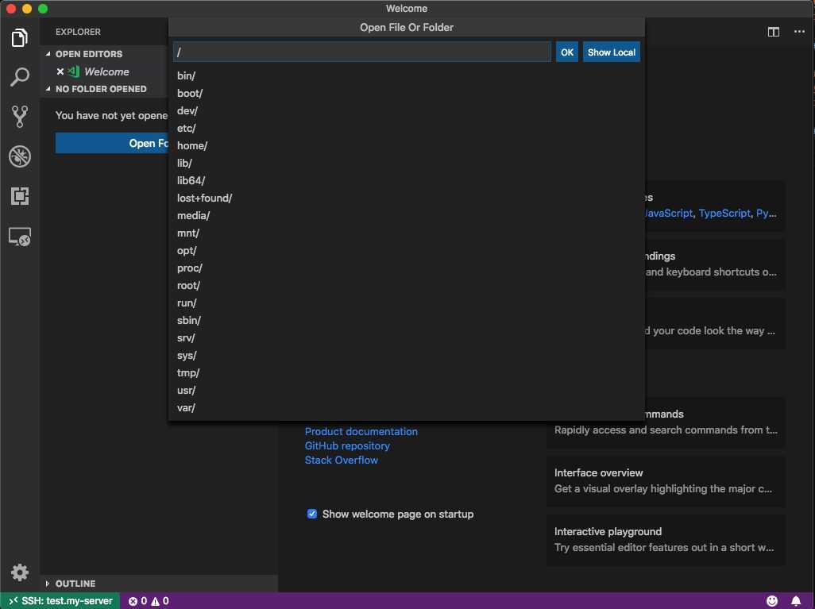Viewport: 815px width, 609px height.
Task: Click OK in Open File Or Folder dialog
Action: point(566,52)
